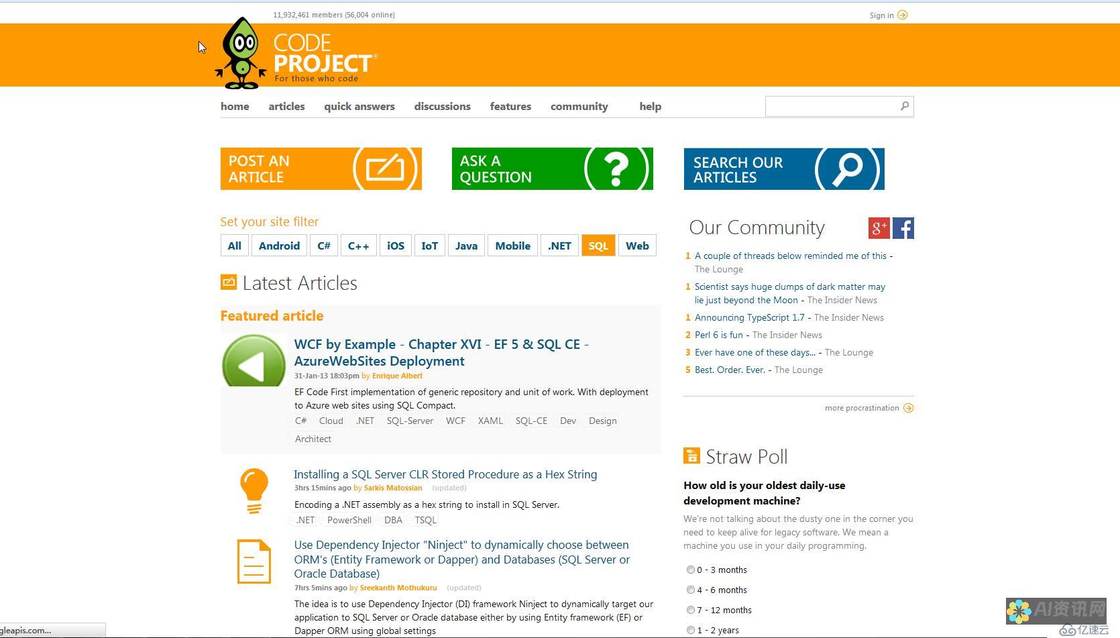1120x638 pixels.
Task: Click the Sign in arrow icon
Action: 903,15
